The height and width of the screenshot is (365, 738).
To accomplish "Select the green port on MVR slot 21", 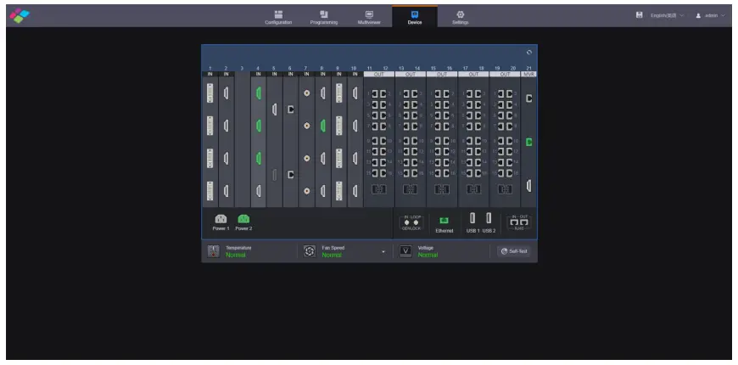I will coord(529,142).
